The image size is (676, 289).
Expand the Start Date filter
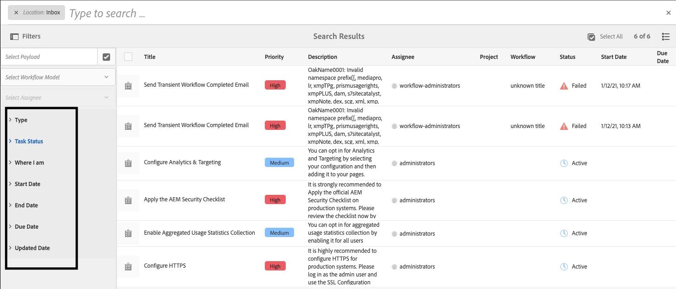[27, 184]
